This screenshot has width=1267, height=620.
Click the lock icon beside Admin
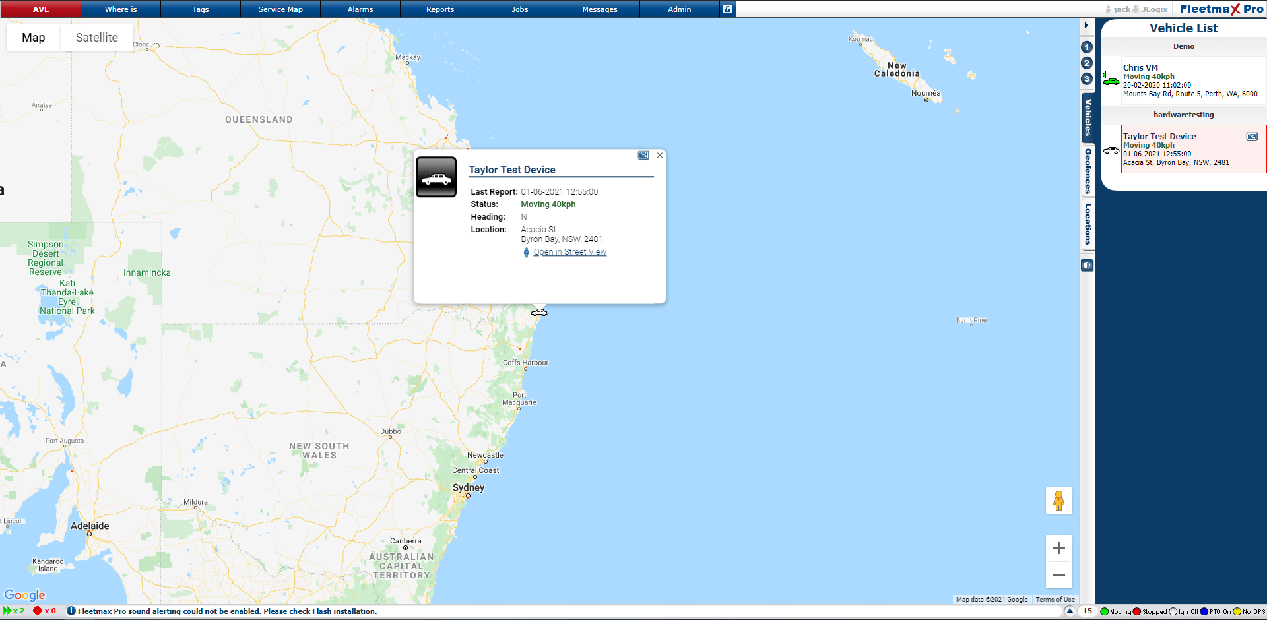[x=727, y=9]
